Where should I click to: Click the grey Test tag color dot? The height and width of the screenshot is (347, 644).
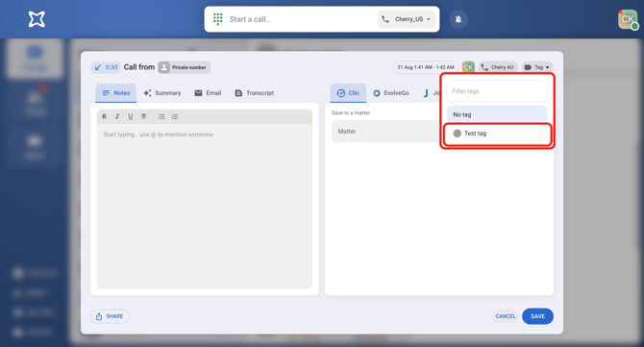pos(458,134)
